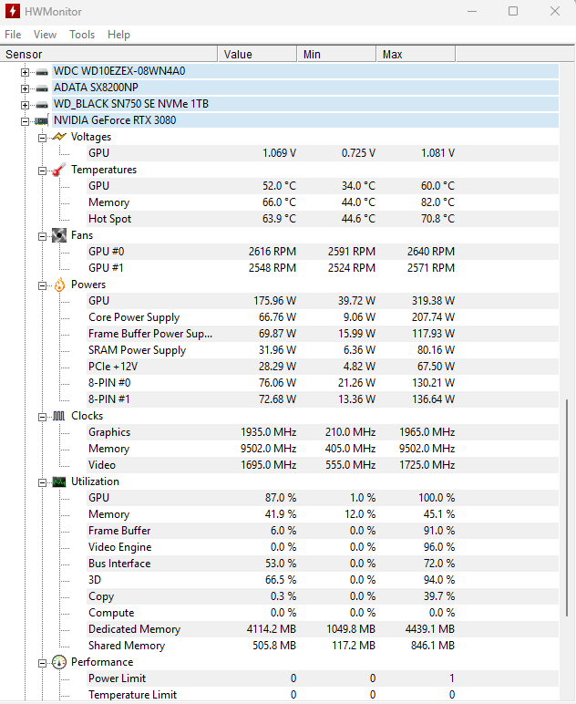576x704 pixels.
Task: Select the Shared Memory row
Action: click(323, 646)
